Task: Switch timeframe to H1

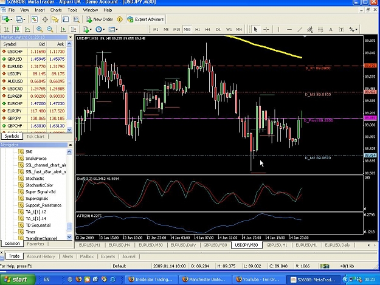Action: (x=198, y=30)
